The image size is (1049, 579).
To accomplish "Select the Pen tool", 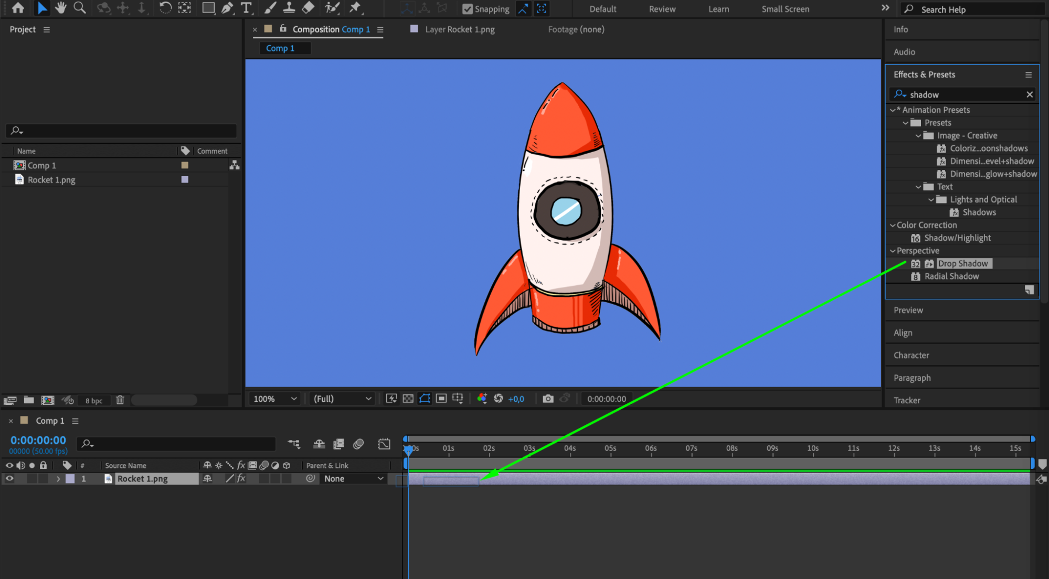I will 227,8.
